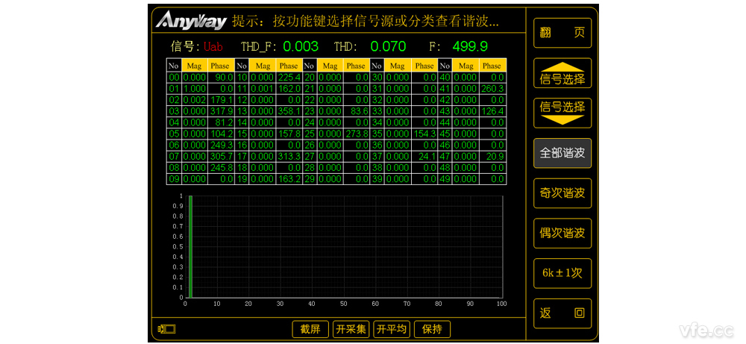This screenshot has width=746, height=344.
Task: Toggle the 保持 hold function
Action: click(x=432, y=329)
